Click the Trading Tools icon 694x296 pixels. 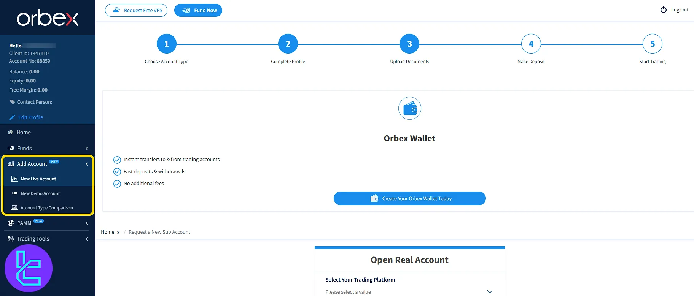pos(11,239)
